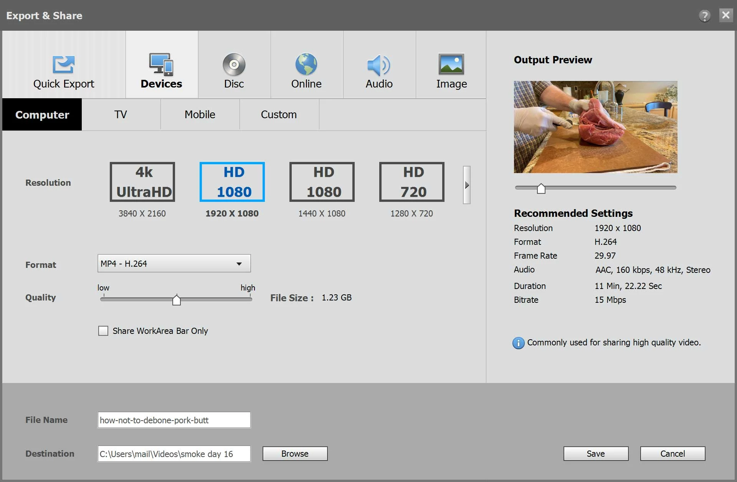Click the help question mark icon
The image size is (737, 482).
coord(704,16)
